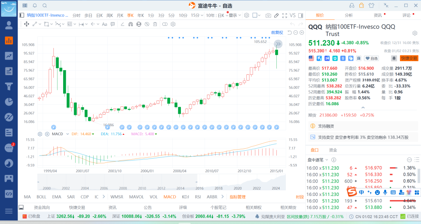Image resolution: width=421 pixels, height=224 pixels.
Task: Open the filter funnel screener in sidebar
Action: [x=9, y=86]
